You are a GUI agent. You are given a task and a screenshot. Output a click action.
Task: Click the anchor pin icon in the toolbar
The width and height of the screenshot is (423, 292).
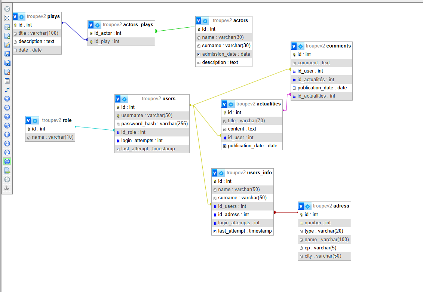(7, 188)
